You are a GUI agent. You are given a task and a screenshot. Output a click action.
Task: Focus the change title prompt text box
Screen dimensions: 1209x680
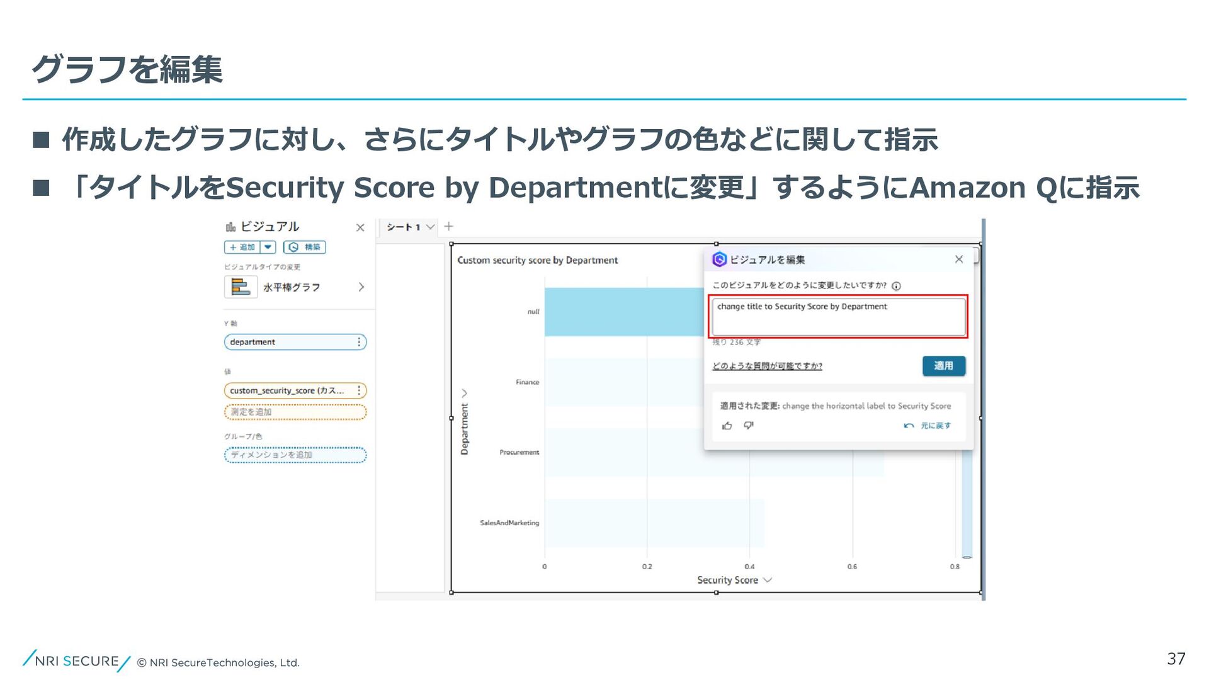click(x=839, y=317)
